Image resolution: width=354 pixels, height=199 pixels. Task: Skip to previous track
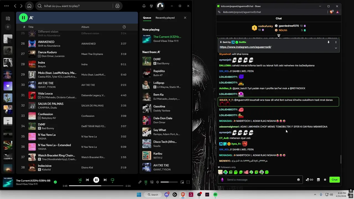87,180
